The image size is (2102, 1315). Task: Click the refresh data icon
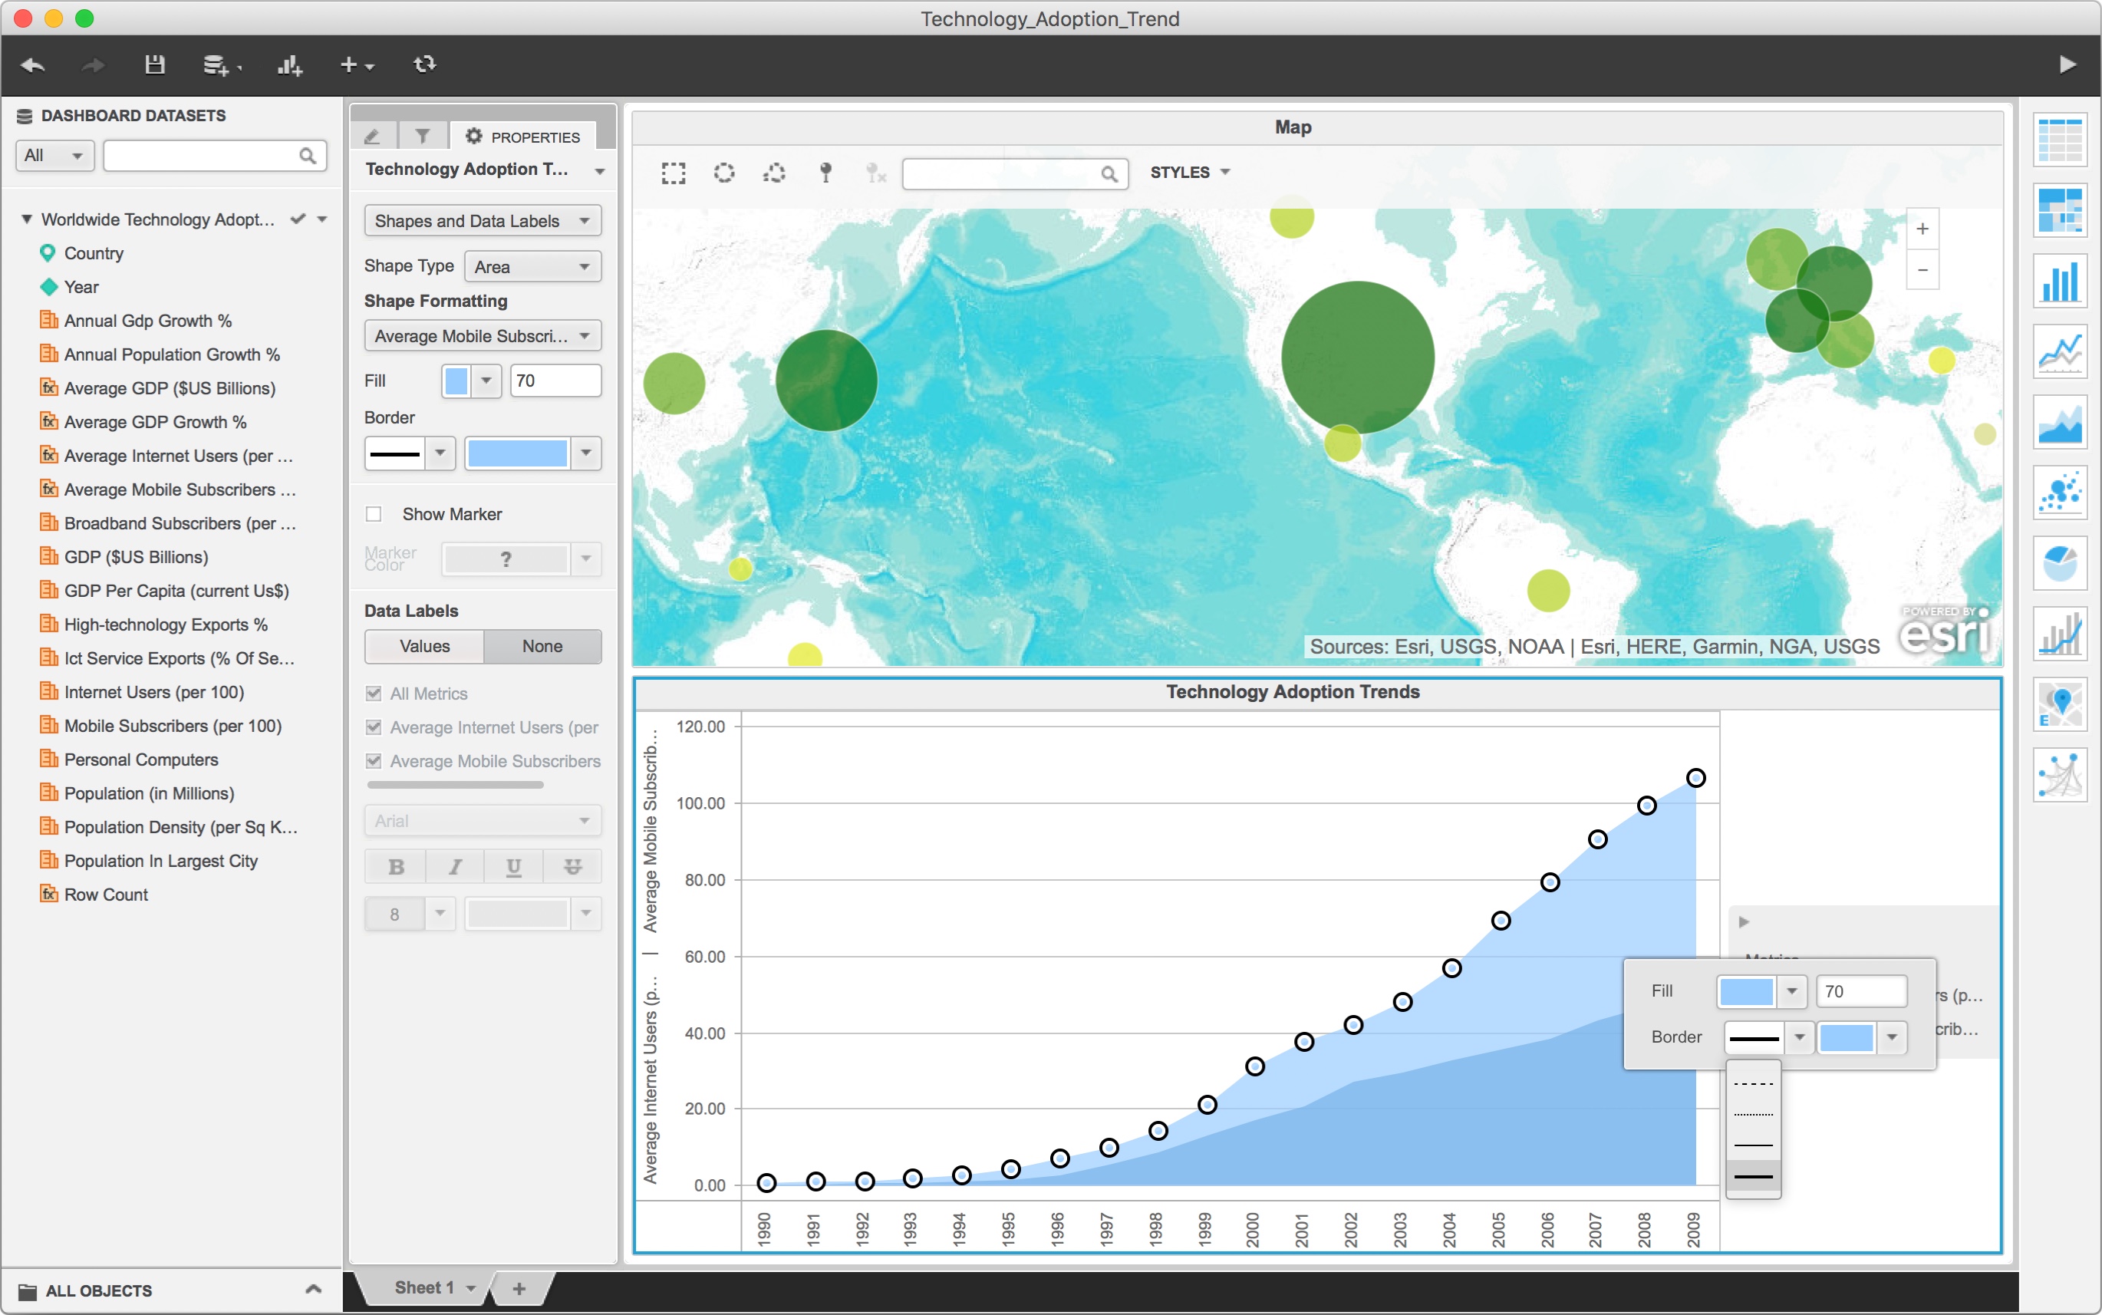(x=424, y=64)
